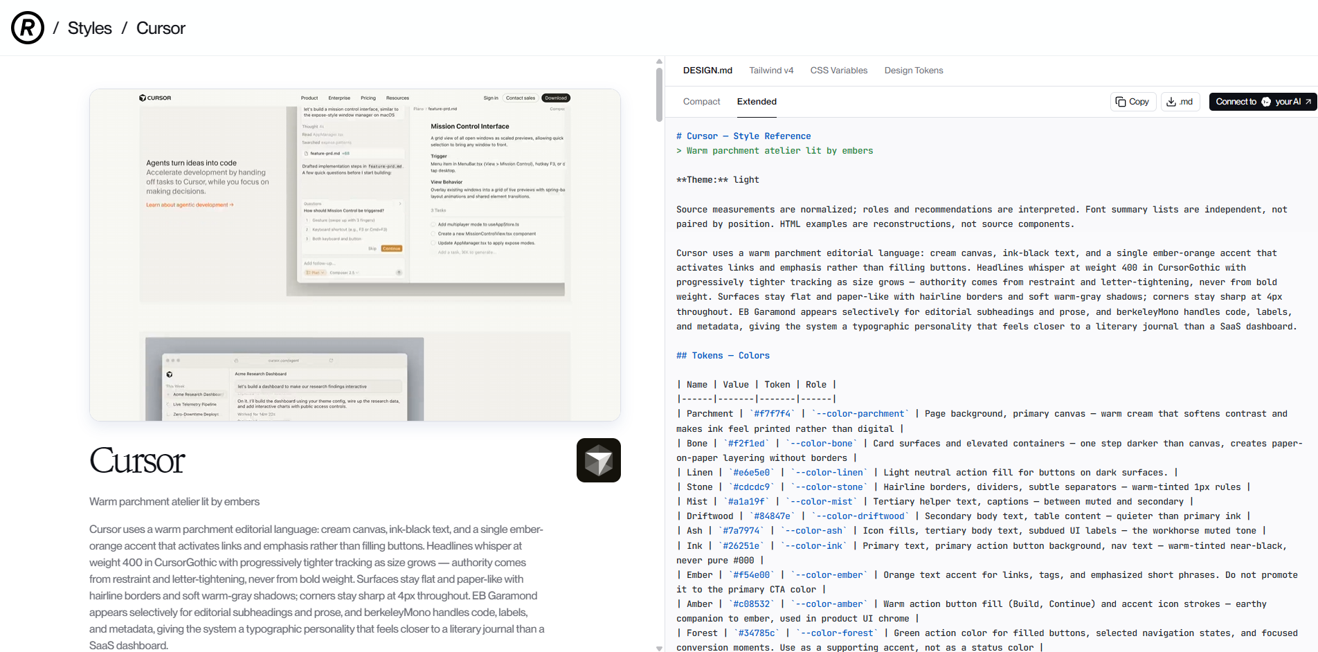Click the '--color-amber' token

point(829,604)
